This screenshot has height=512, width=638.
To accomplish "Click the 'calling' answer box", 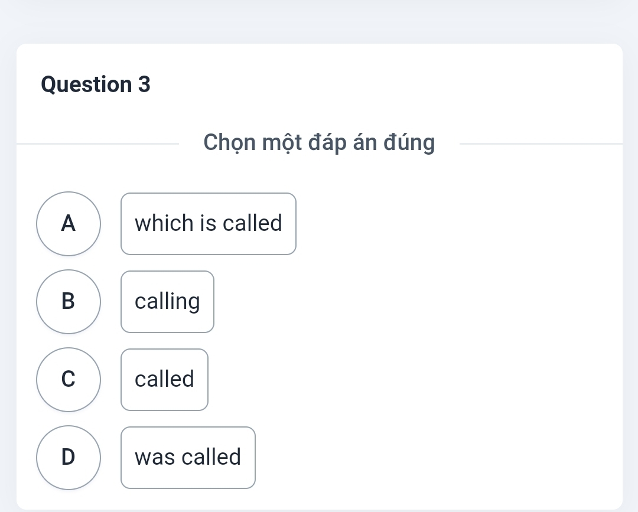I will pyautogui.click(x=167, y=302).
